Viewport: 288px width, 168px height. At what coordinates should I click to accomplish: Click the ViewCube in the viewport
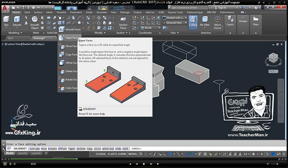click(273, 58)
